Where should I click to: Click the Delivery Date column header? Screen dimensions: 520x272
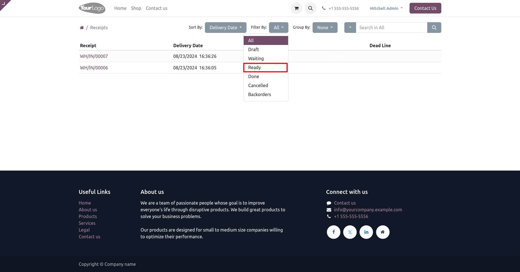[x=188, y=46]
